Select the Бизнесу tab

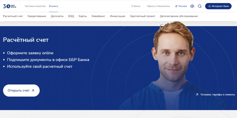pos(54,6)
